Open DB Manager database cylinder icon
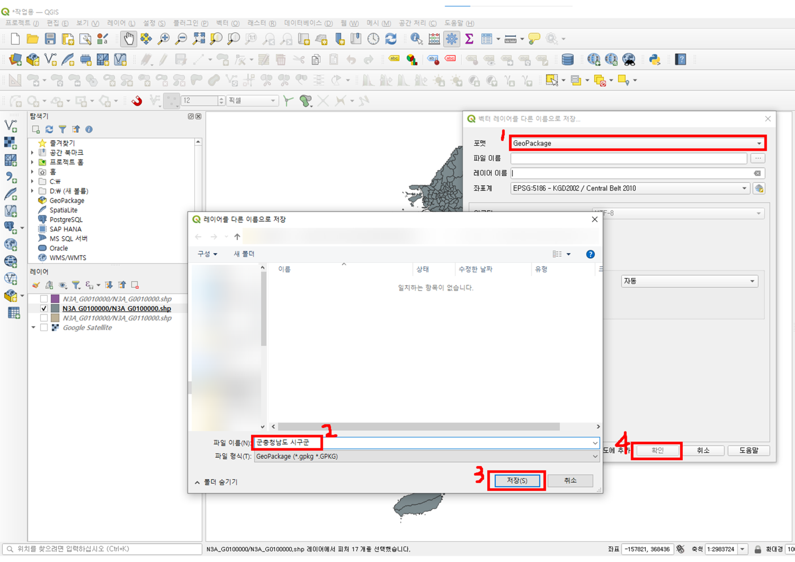Screen dimensions: 795x562 coord(567,59)
